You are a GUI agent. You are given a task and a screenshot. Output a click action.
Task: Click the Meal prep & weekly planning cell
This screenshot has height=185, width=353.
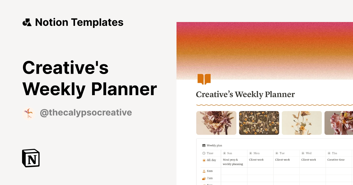(x=233, y=162)
